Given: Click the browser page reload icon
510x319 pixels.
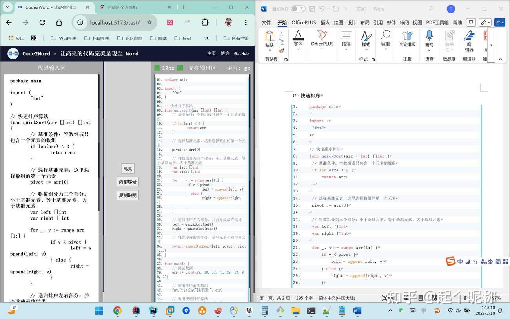Looking at the screenshot, I should [42, 22].
